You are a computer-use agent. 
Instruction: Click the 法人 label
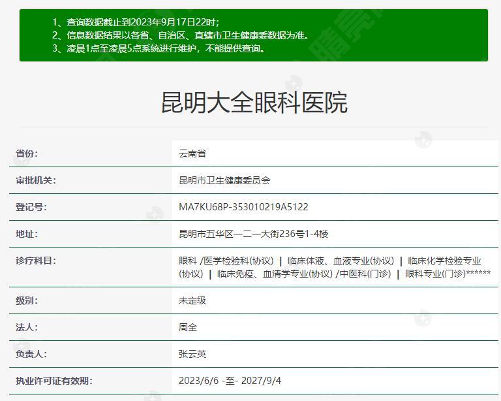(27, 327)
